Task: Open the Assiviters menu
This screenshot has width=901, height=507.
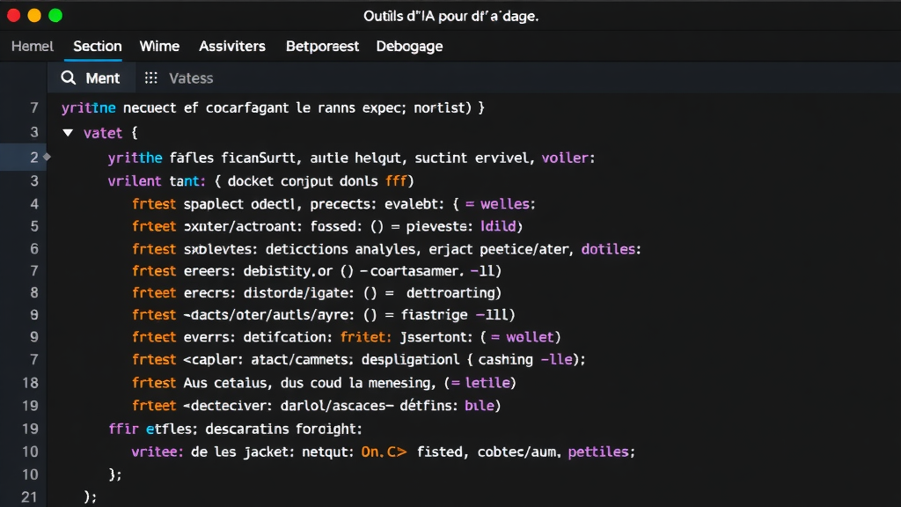Action: click(231, 46)
